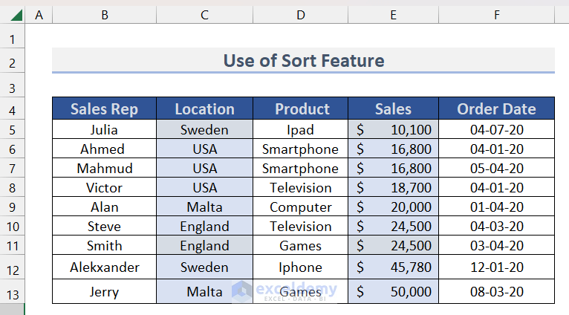569x315 pixels.
Task: Click the 'Use of Sort Feature' title cell
Action: coord(303,61)
